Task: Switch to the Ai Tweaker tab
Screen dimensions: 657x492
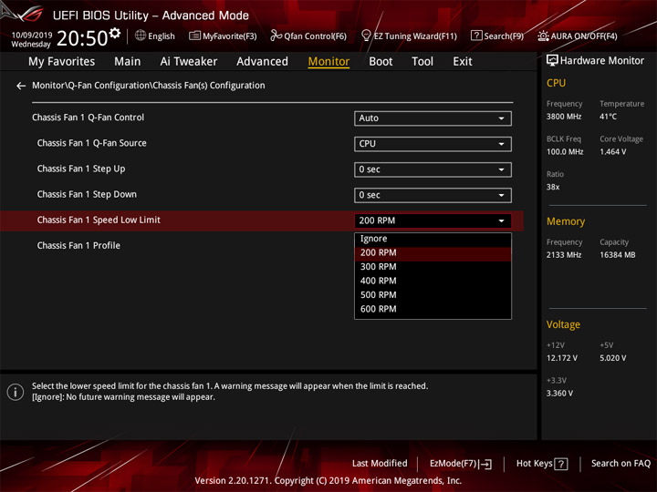Action: coord(189,62)
